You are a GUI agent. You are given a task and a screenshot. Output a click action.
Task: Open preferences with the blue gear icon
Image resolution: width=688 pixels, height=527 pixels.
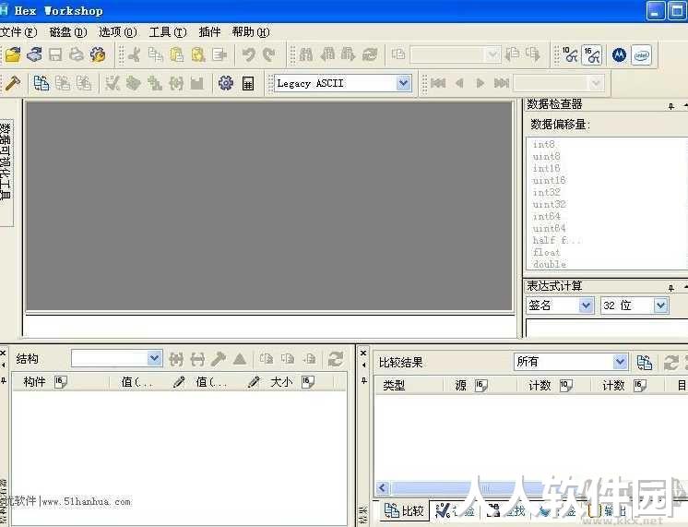click(226, 83)
